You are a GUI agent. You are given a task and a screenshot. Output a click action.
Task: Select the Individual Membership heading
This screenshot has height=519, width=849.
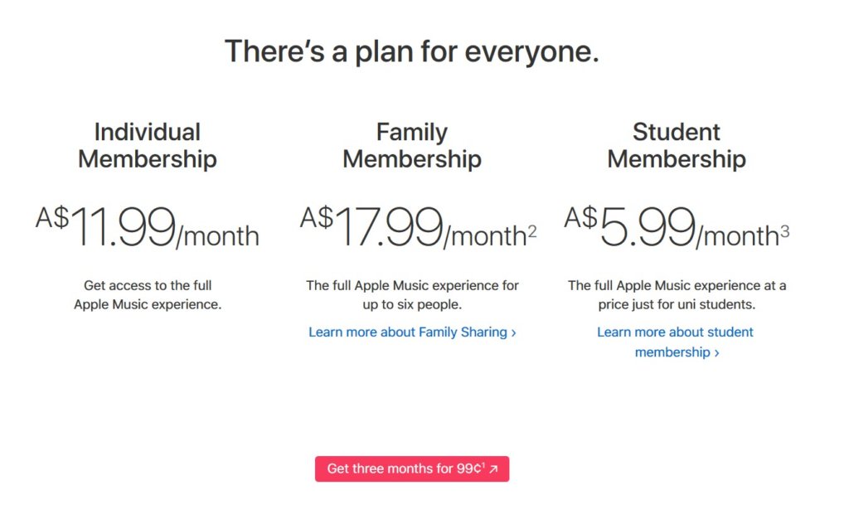[x=148, y=145]
